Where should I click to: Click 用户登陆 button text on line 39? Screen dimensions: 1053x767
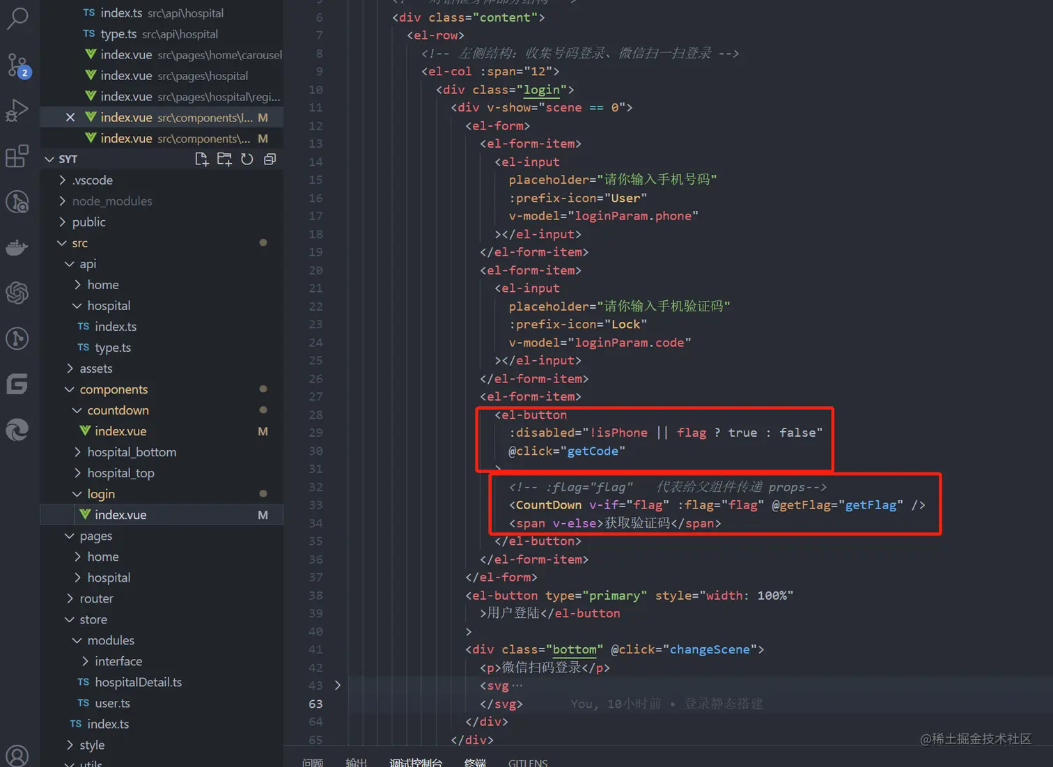(513, 613)
